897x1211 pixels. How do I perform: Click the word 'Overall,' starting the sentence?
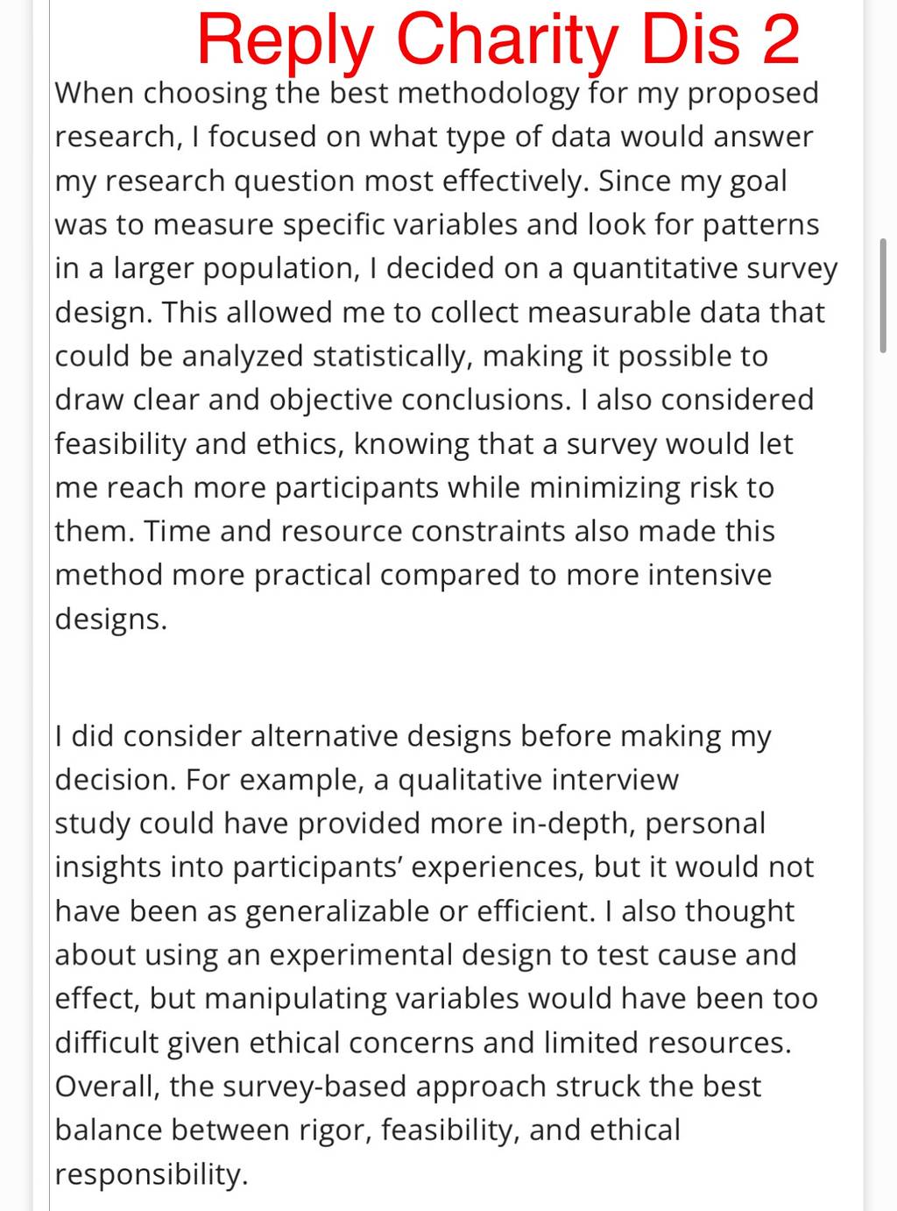(x=108, y=1087)
